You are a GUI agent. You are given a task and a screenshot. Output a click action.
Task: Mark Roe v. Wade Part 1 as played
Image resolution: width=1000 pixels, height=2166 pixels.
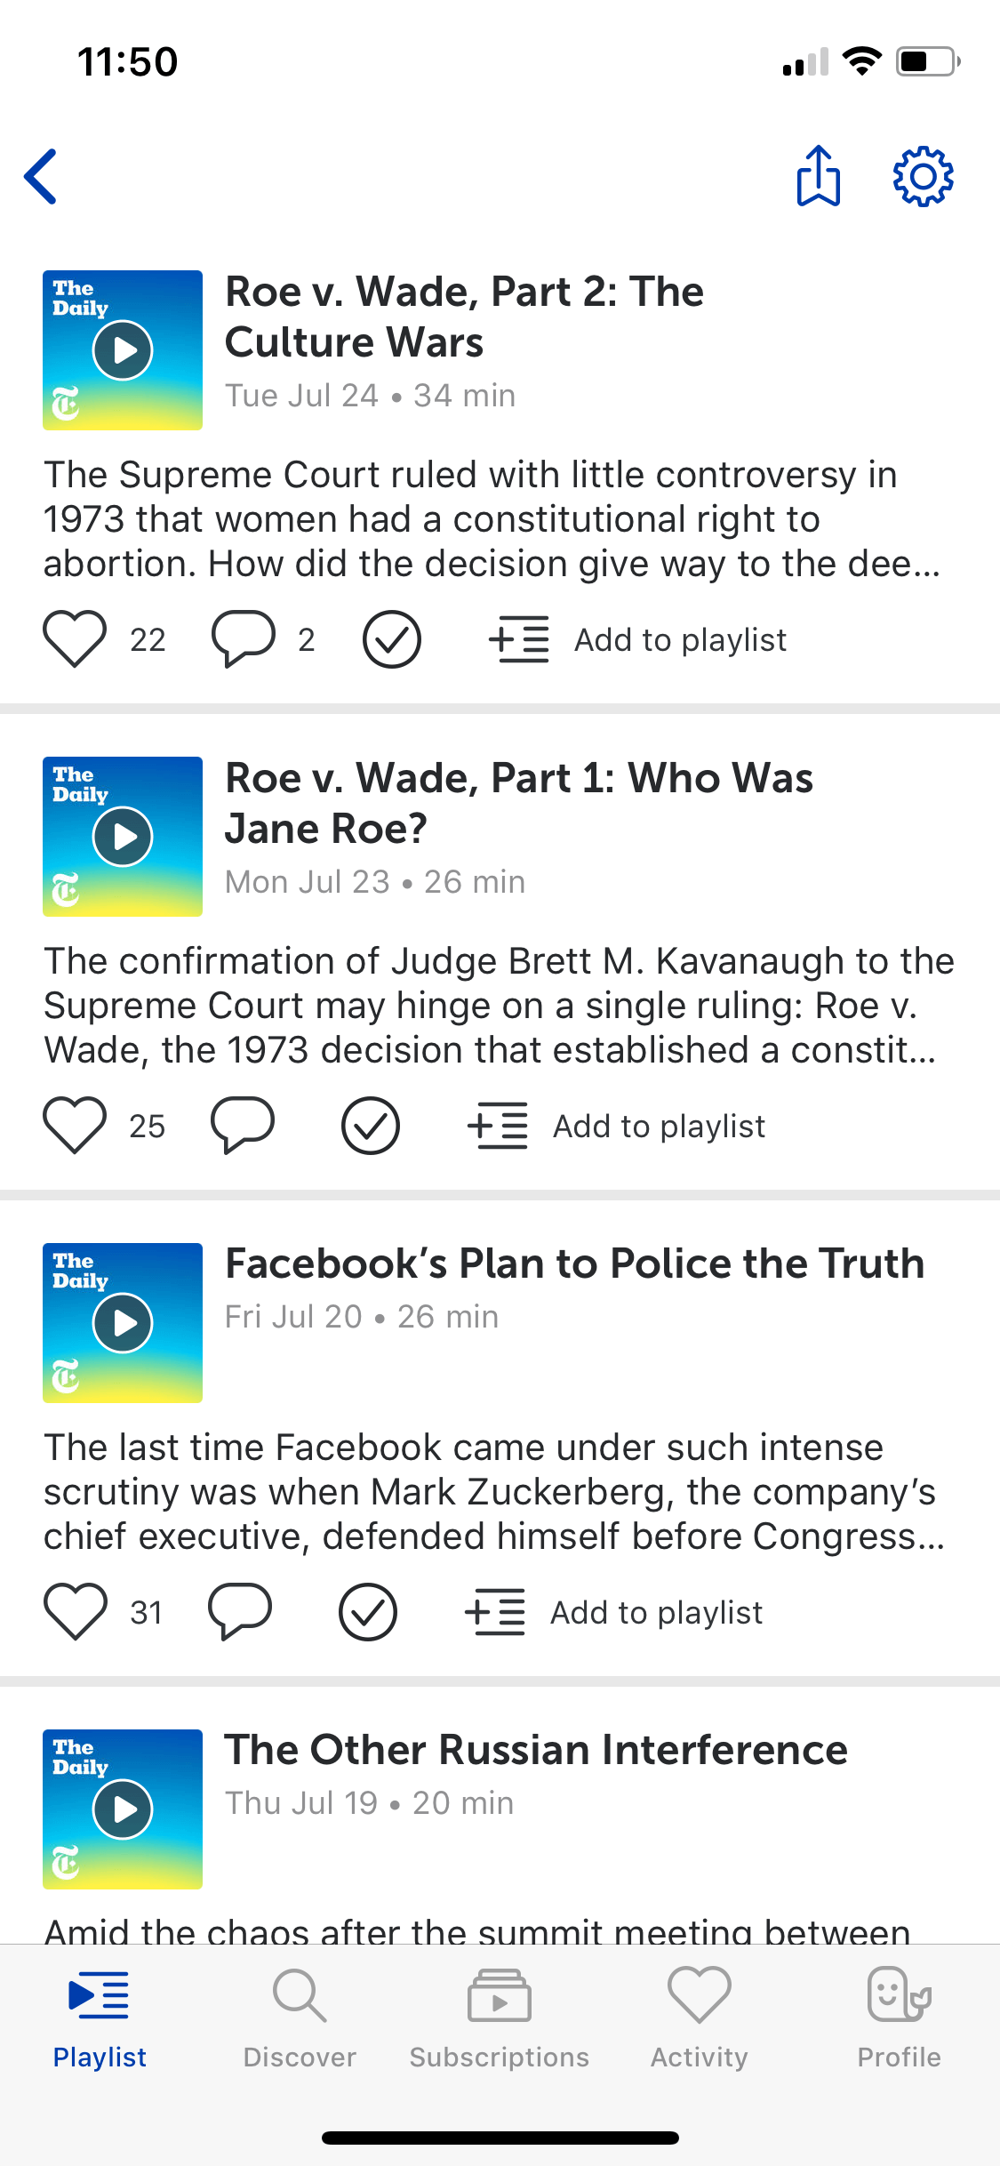(370, 1126)
